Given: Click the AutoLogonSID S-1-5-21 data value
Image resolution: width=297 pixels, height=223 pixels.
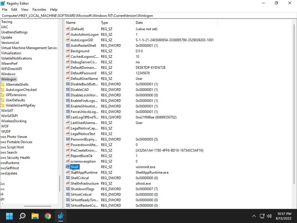Looking at the screenshot, I should (175, 40).
